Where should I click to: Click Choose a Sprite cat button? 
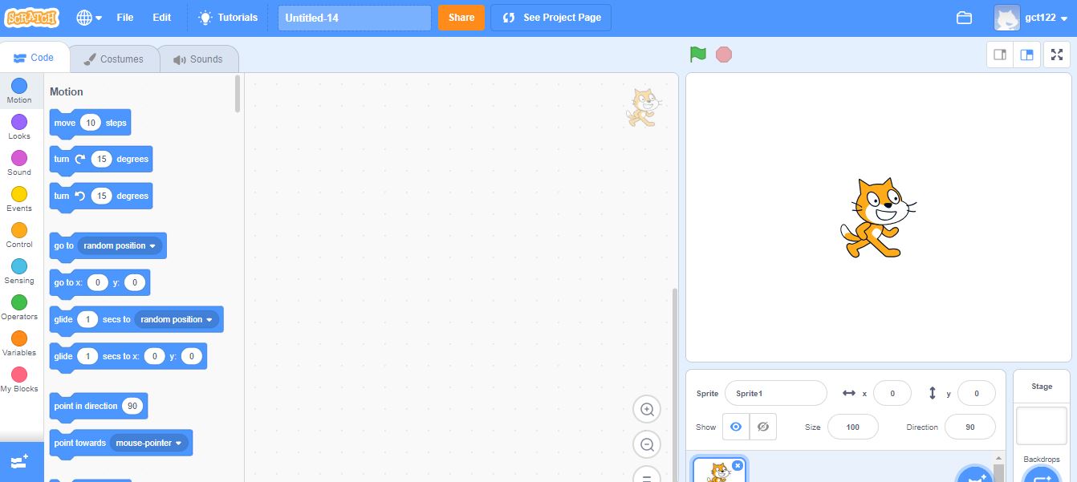976,475
